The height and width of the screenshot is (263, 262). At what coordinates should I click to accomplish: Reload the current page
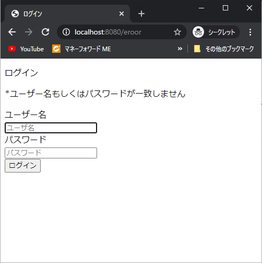pyautogui.click(x=45, y=32)
